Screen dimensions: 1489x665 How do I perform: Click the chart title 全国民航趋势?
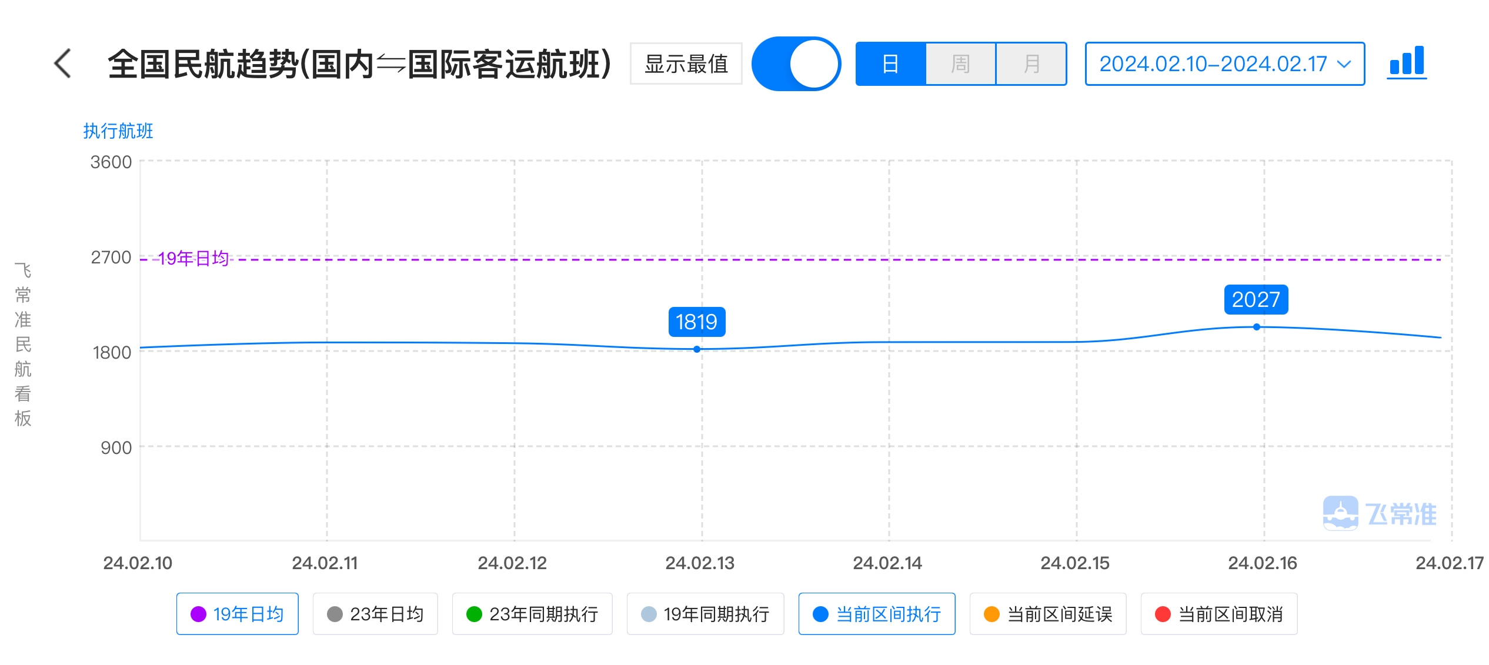pyautogui.click(x=360, y=64)
